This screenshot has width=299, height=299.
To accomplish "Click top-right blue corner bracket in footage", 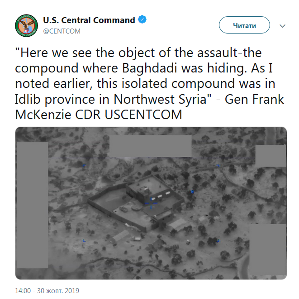I will pyautogui.click(x=218, y=166).
